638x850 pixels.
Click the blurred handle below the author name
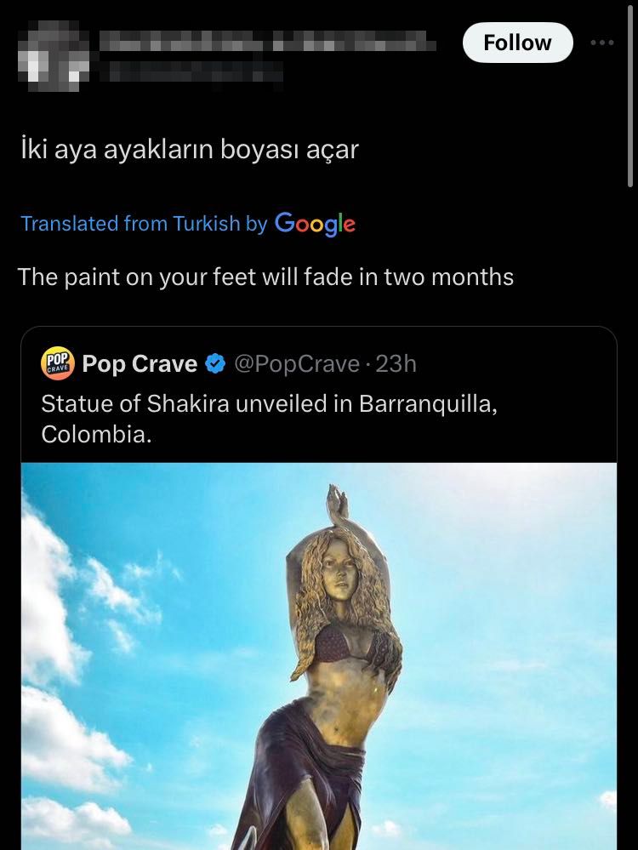(191, 71)
